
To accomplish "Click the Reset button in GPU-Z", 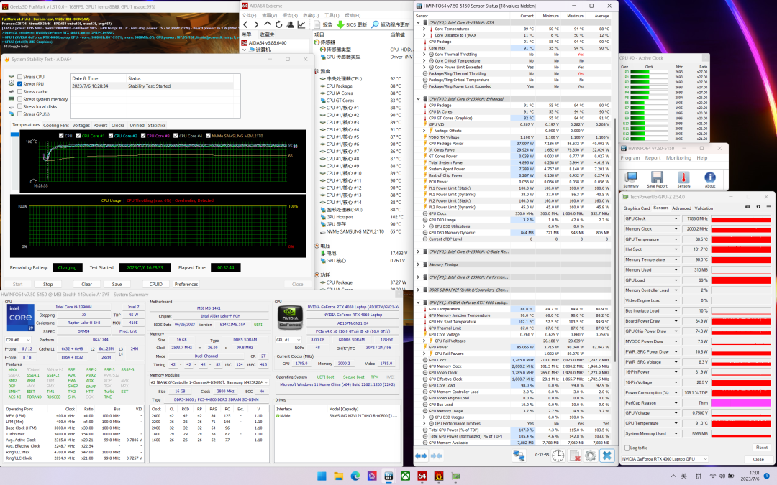I will coord(760,448).
